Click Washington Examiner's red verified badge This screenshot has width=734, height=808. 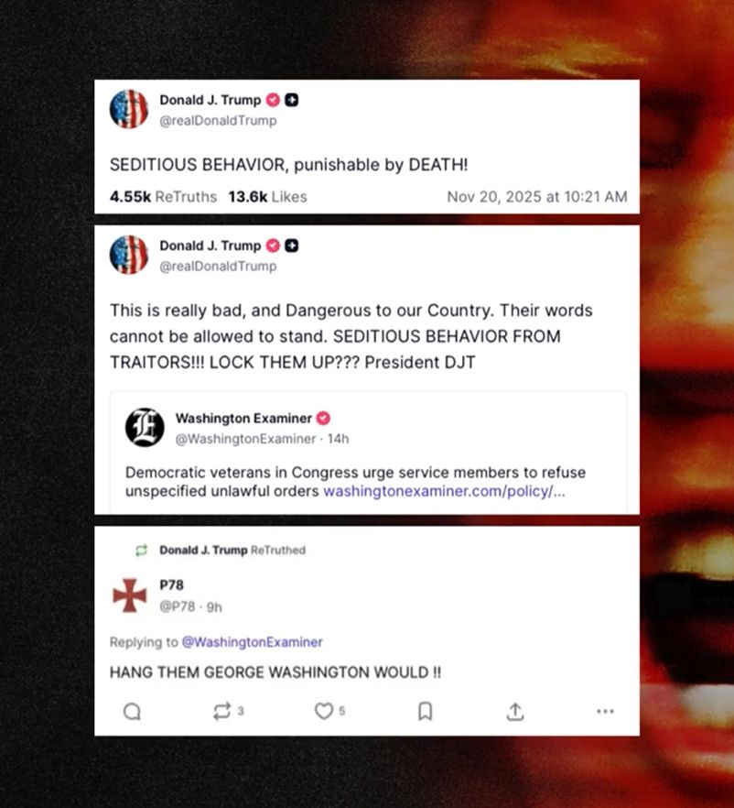(323, 418)
